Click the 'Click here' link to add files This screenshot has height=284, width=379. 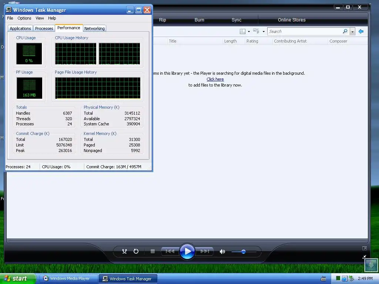click(x=215, y=79)
